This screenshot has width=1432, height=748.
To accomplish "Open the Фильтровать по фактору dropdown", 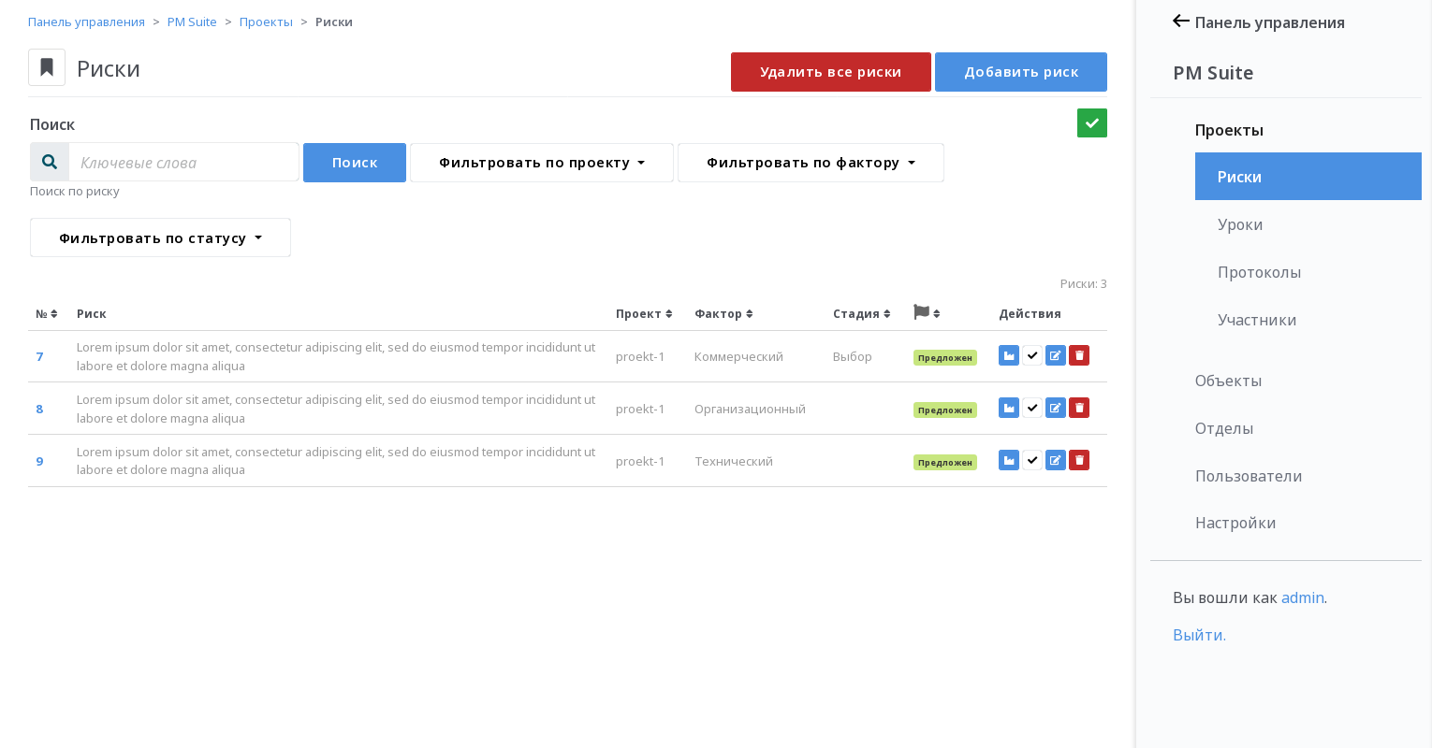I will coord(811,163).
